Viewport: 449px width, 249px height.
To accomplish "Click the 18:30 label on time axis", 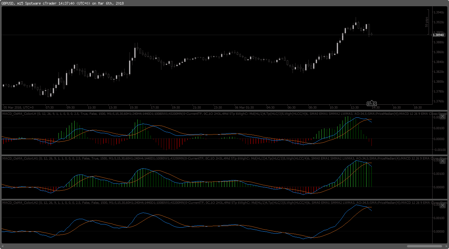I will point(417,107).
